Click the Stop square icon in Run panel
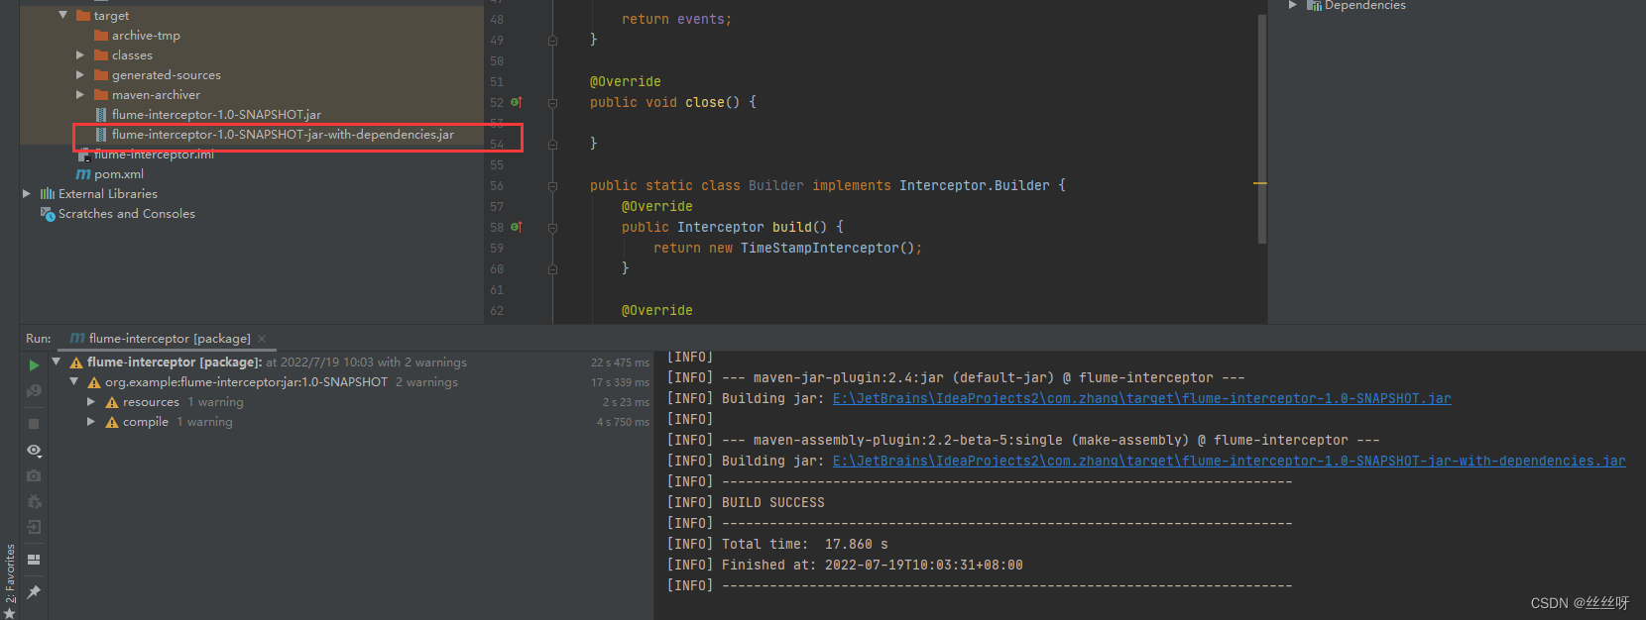1646x620 pixels. click(34, 424)
